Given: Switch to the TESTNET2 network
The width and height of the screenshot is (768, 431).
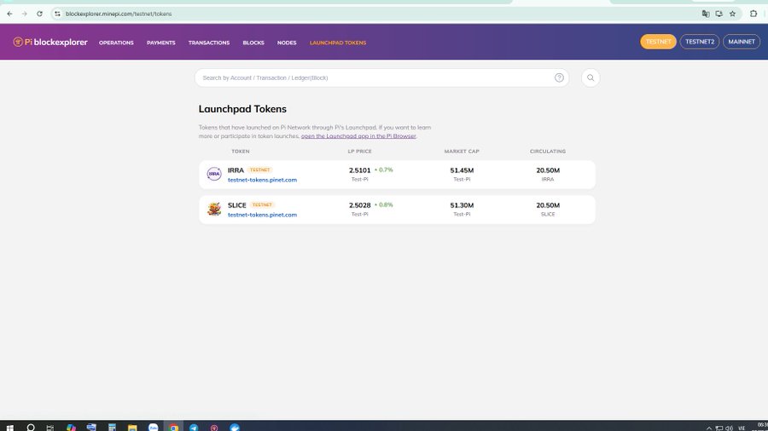Looking at the screenshot, I should pyautogui.click(x=700, y=42).
